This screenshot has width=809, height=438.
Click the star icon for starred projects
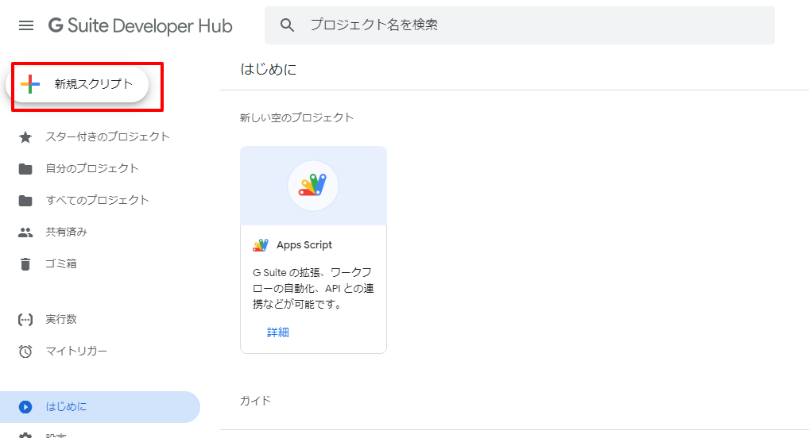[x=25, y=137]
